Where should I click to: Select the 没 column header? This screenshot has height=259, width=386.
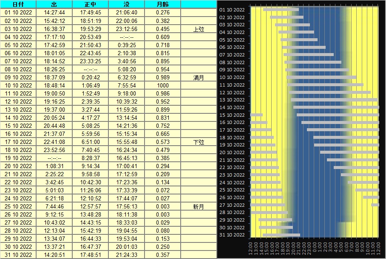pos(127,4)
